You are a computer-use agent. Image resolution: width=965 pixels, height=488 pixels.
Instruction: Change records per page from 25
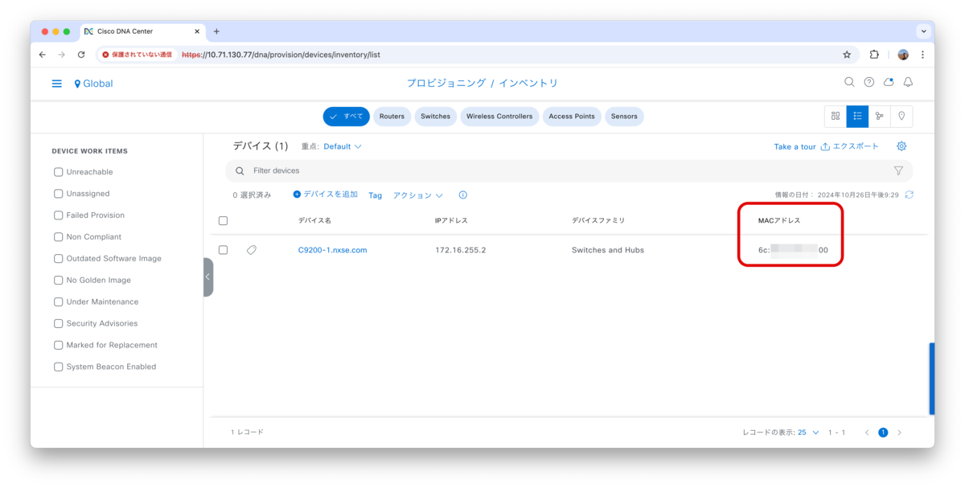point(805,432)
